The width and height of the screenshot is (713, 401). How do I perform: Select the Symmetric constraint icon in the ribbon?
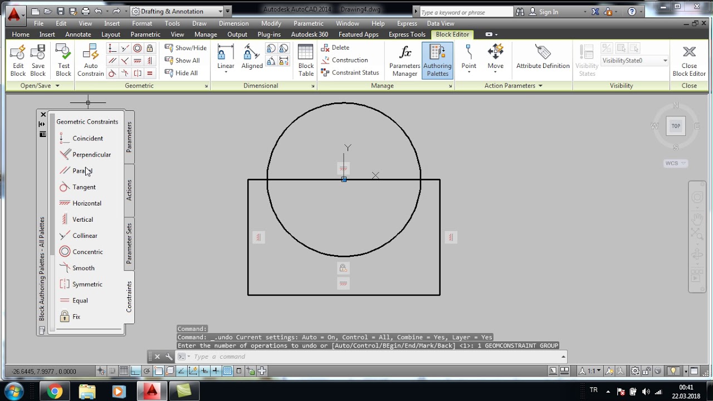tap(137, 73)
